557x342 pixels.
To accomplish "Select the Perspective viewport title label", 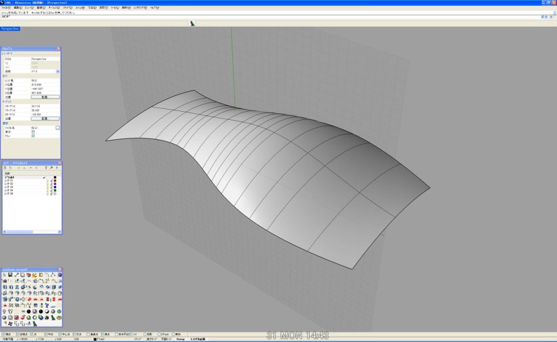I will (x=10, y=28).
